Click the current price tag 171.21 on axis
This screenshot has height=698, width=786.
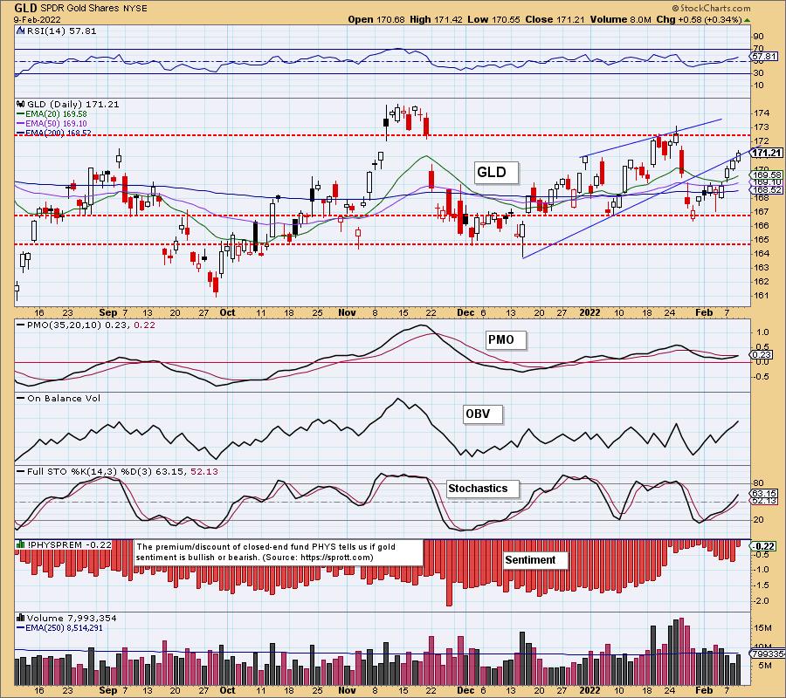[x=767, y=153]
